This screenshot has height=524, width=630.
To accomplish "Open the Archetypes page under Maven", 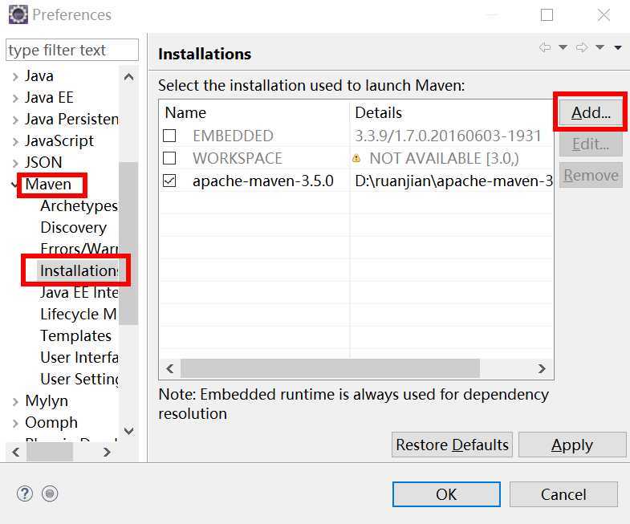I will 79,206.
